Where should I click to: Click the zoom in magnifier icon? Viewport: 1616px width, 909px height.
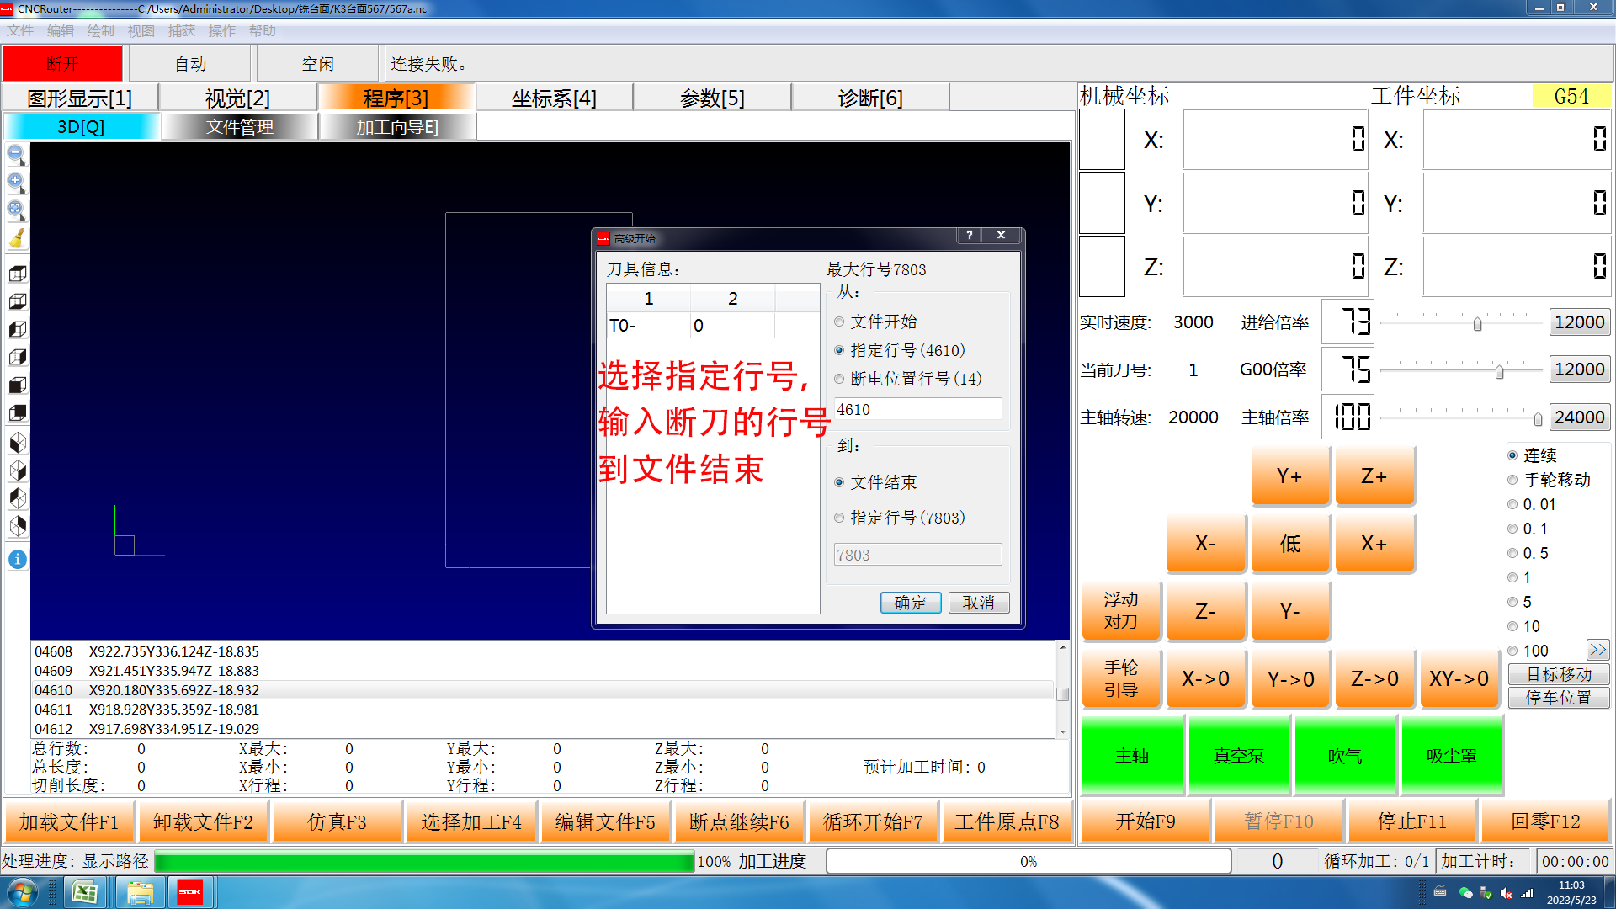[x=16, y=182]
